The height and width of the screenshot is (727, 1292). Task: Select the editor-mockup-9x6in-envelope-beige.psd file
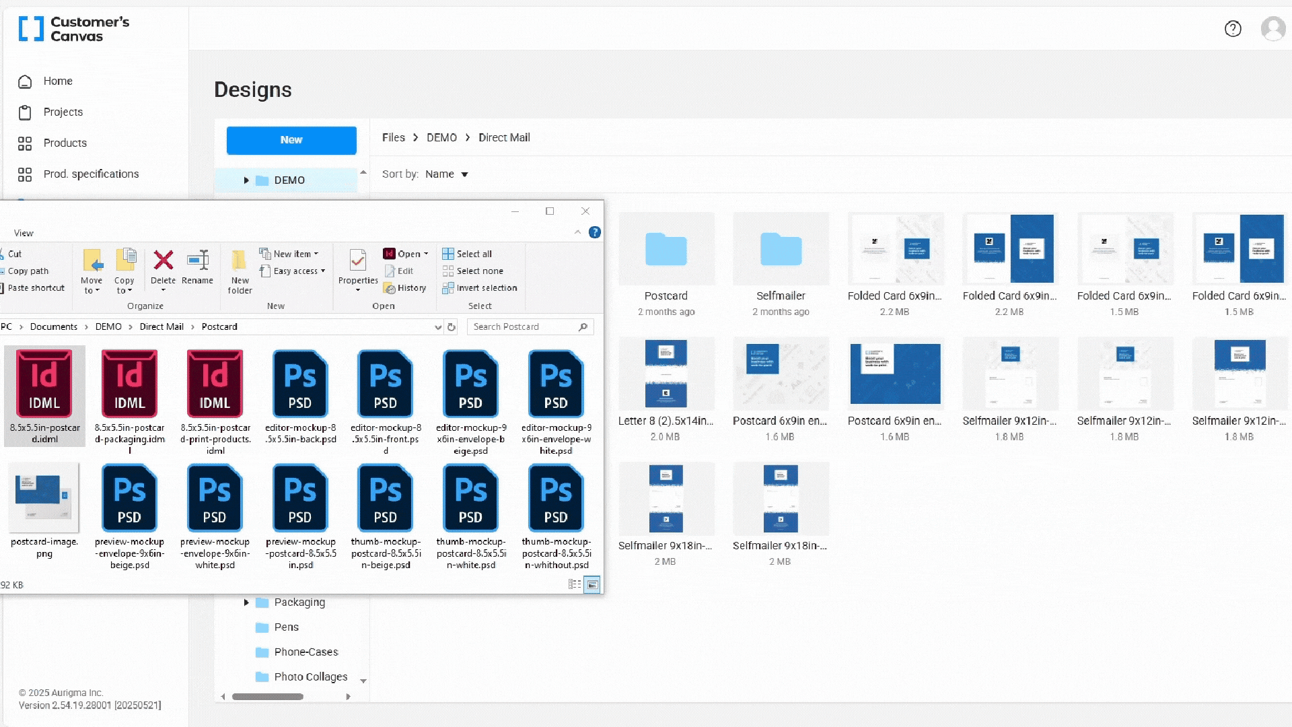(471, 402)
